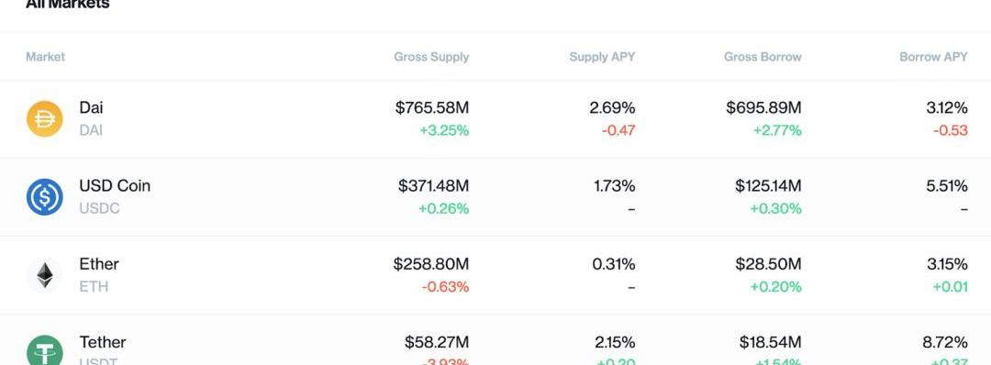Open the USD Coin market
The width and height of the screenshot is (991, 365).
tap(495, 197)
